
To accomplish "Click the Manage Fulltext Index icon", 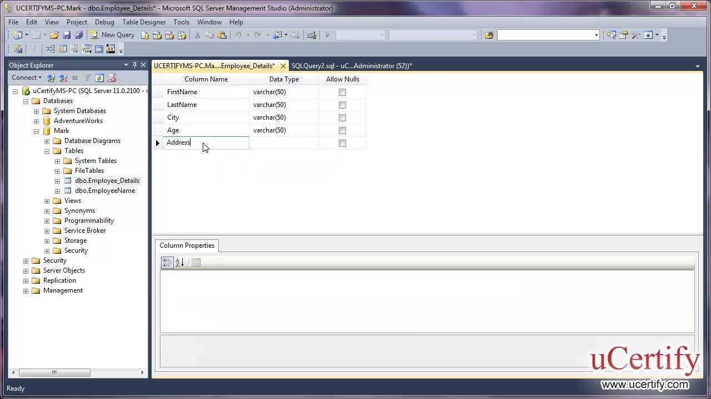I will [74, 49].
